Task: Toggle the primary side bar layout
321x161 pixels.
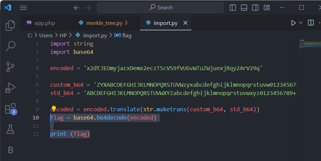Action: [x=233, y=8]
